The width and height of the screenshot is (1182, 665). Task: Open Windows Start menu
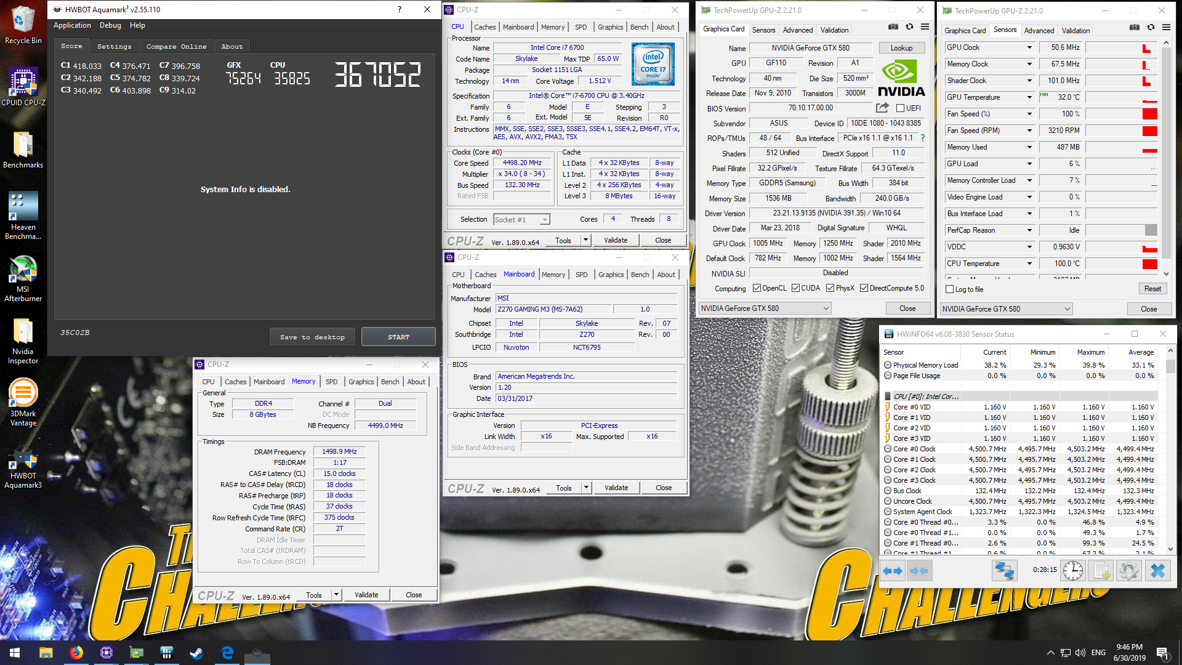coord(15,653)
